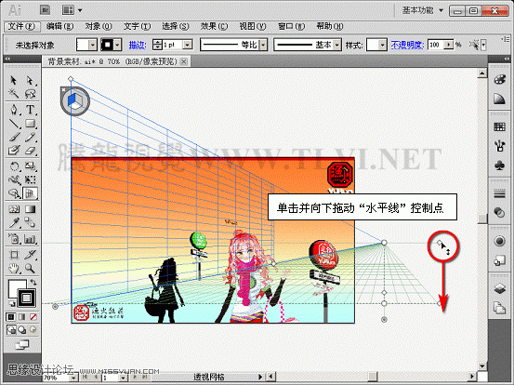Click the horizontal scrollbar thumb
514x385 pixels.
tap(373, 376)
